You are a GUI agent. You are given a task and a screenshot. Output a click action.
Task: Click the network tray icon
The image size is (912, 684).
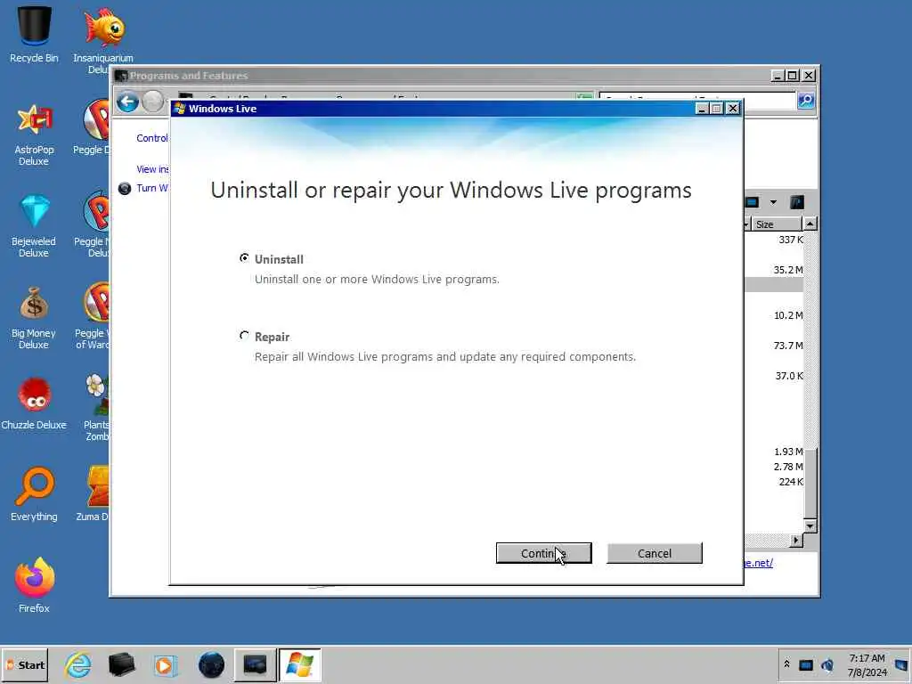pos(805,664)
